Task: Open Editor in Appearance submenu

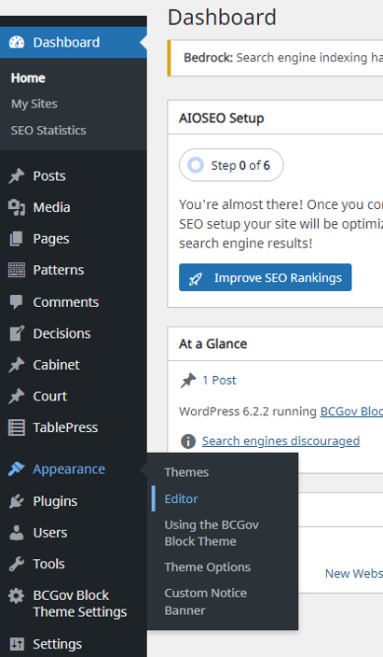Action: [181, 498]
